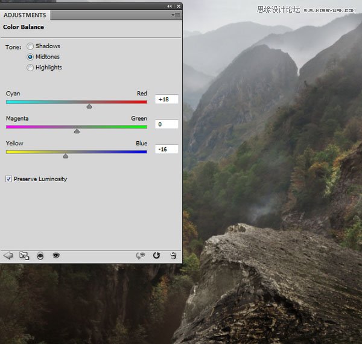Image resolution: width=362 pixels, height=344 pixels.
Task: Click the Magenta-Green value field 0
Action: 167,124
